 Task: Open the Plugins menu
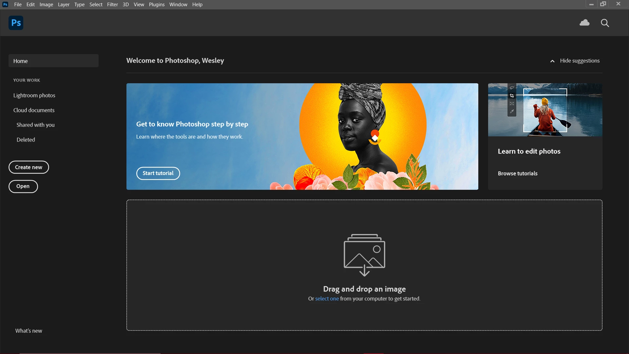pyautogui.click(x=157, y=5)
